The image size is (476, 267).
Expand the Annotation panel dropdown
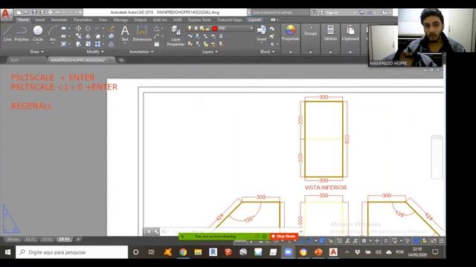[141, 52]
